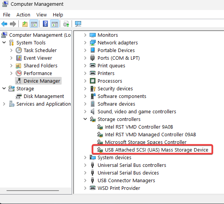The image size is (224, 204).
Task: Click the Sound controllers speaker icon
Action: point(93,111)
